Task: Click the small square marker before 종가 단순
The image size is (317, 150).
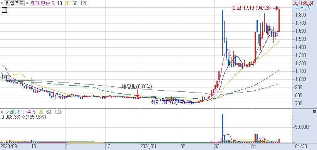Action: (x=27, y=3)
